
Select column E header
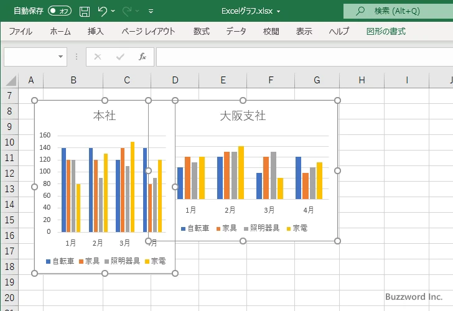coord(223,80)
